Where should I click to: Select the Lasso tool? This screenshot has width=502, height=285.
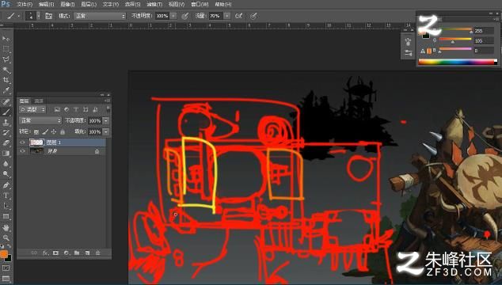[x=6, y=59]
